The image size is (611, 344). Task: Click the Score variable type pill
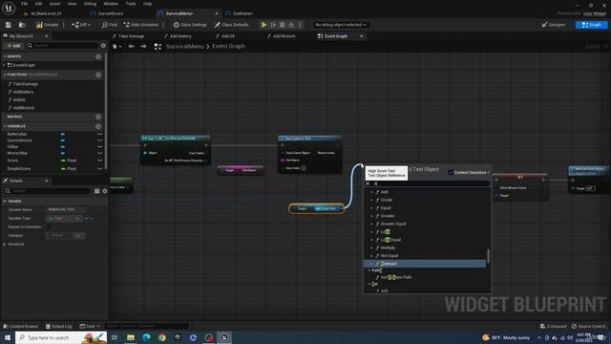click(x=69, y=161)
